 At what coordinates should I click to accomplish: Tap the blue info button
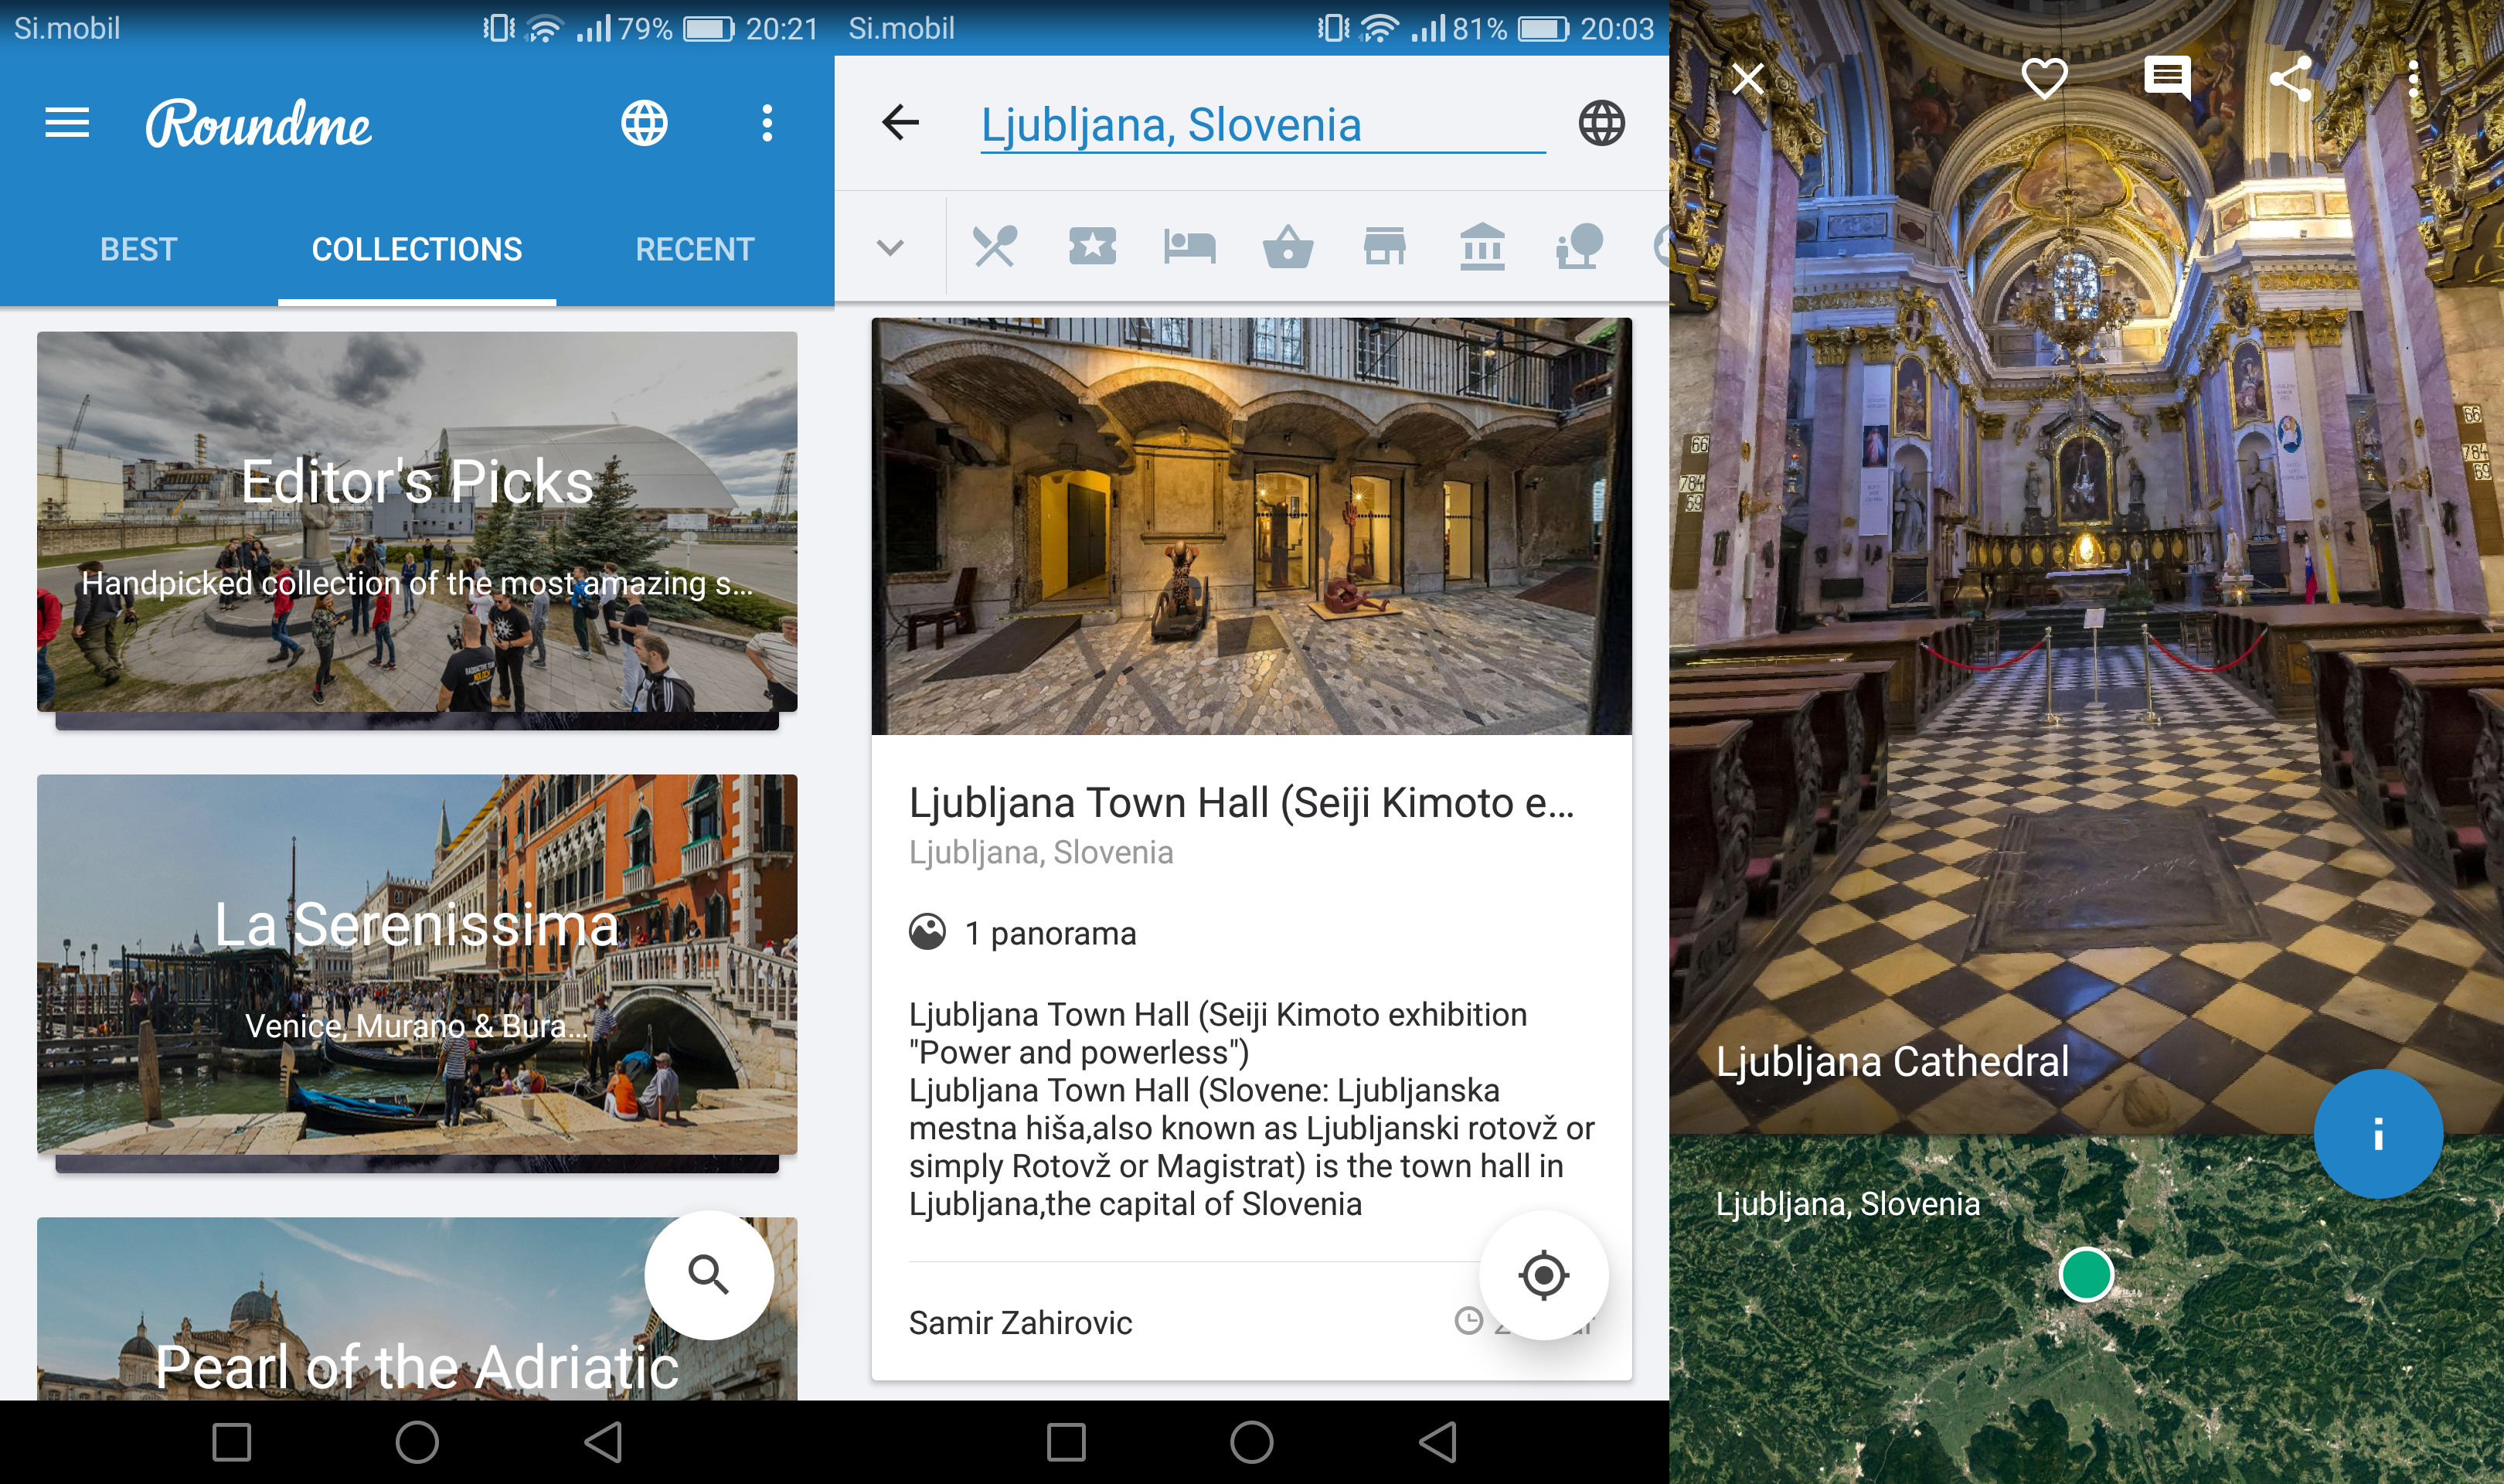point(2378,1134)
